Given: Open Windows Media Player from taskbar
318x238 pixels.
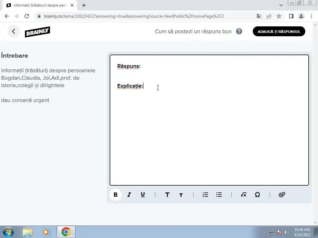Looking at the screenshot, I should pyautogui.click(x=46, y=232).
